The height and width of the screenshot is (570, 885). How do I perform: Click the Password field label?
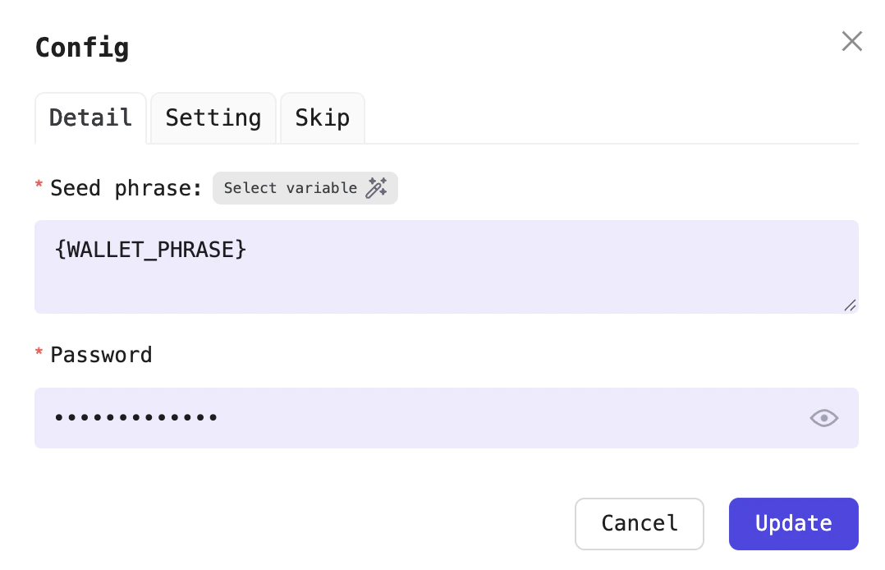tap(101, 355)
